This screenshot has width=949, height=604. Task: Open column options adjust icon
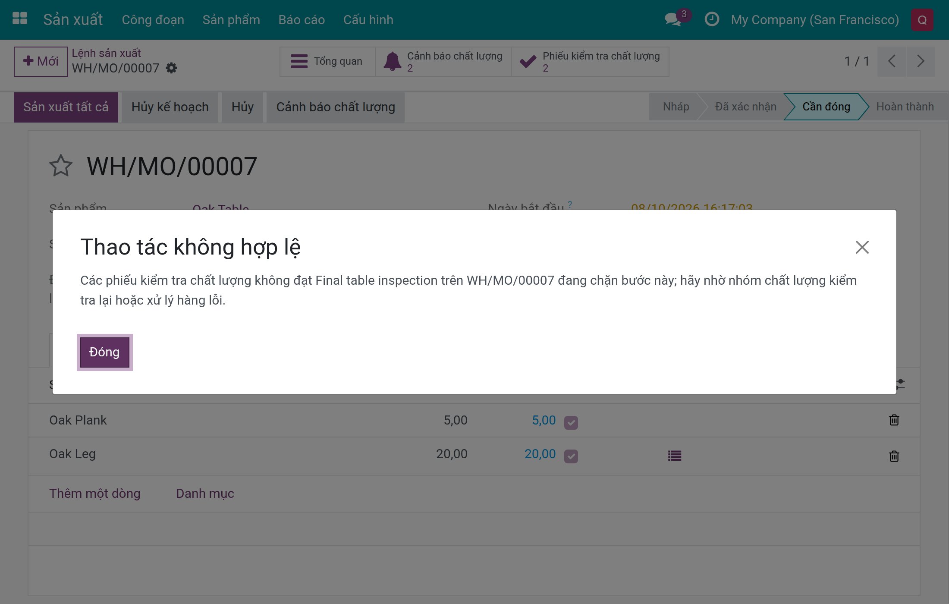[x=900, y=384]
